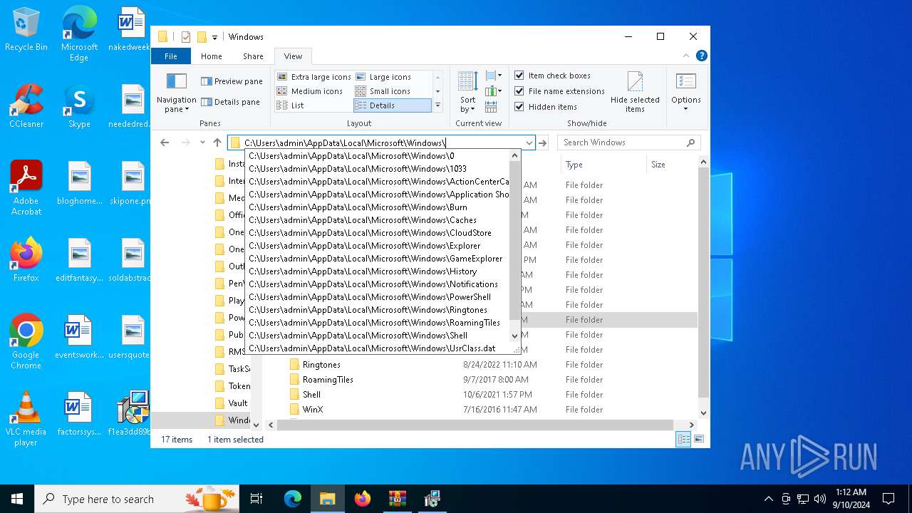Sort by the Type column header
Viewport: 912px width, 513px height.
click(602, 165)
